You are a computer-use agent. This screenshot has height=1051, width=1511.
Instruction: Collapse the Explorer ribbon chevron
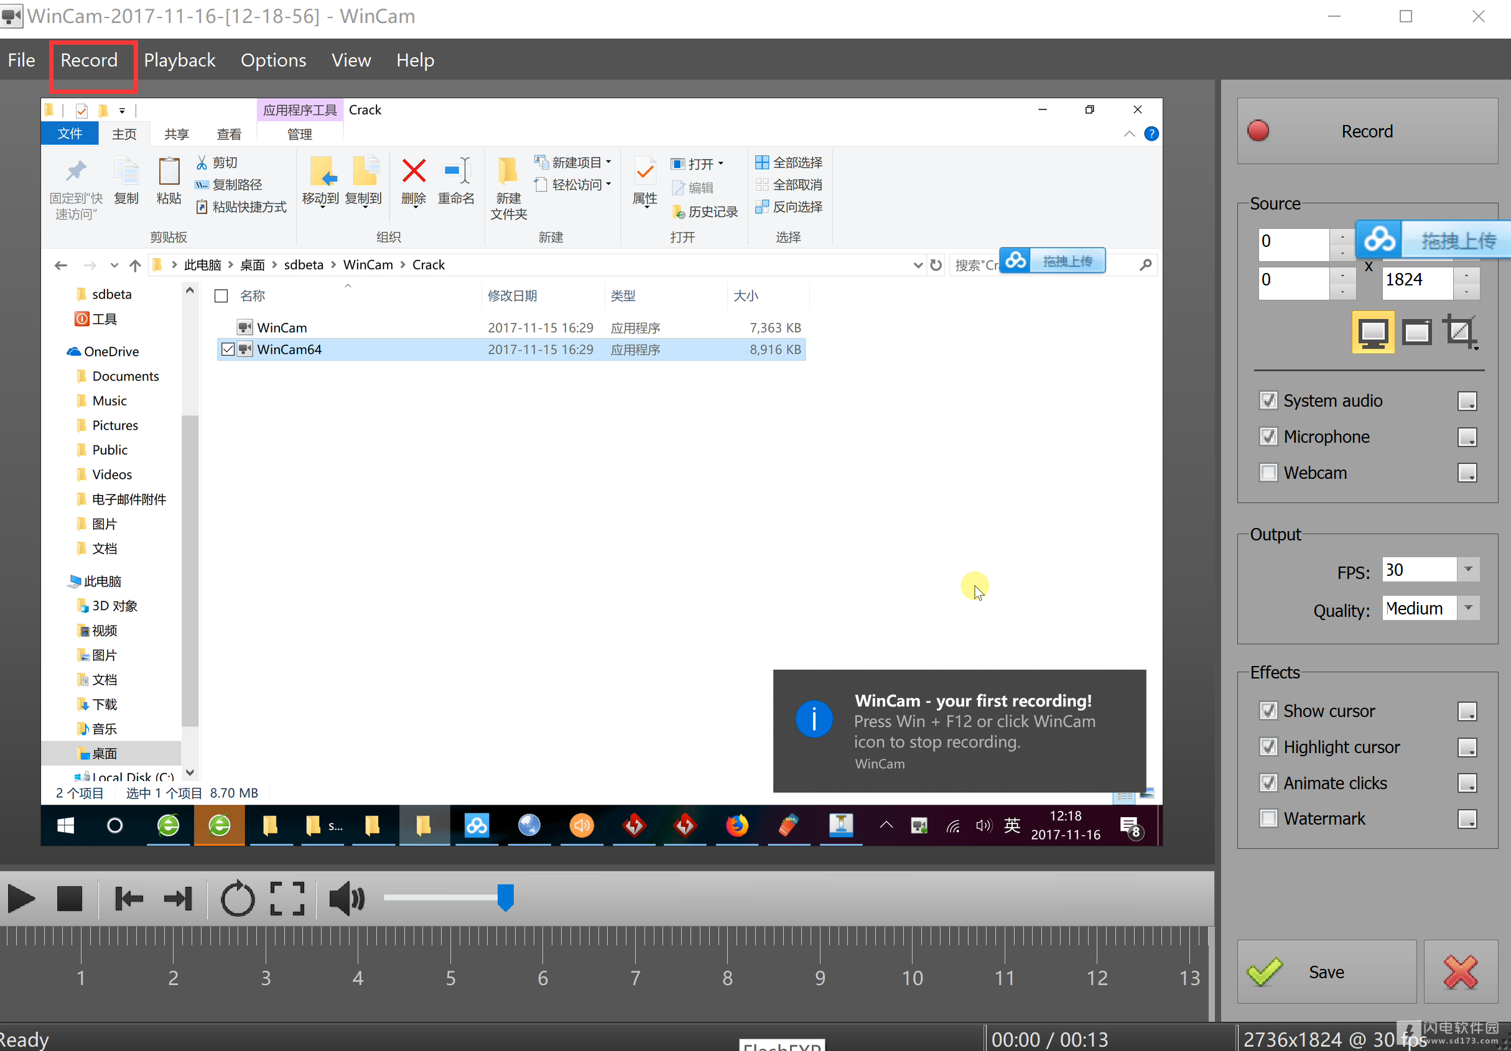pyautogui.click(x=1129, y=134)
